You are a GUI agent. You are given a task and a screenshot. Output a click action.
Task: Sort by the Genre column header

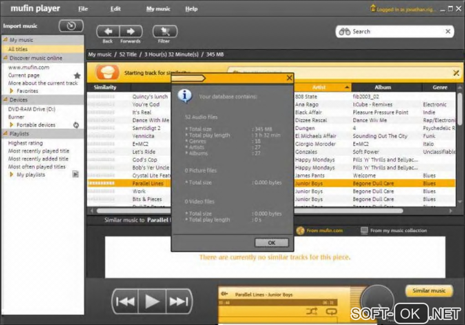click(439, 87)
